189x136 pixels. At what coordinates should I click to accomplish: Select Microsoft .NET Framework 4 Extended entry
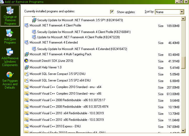(54, 42)
